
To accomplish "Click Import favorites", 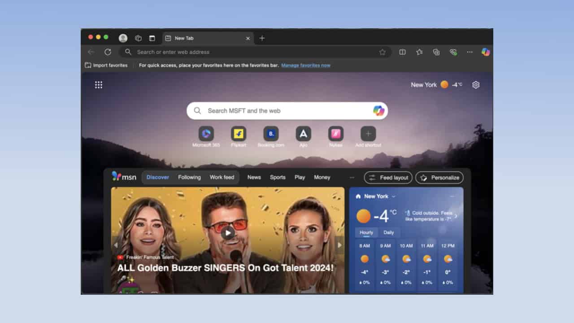I will [x=106, y=65].
